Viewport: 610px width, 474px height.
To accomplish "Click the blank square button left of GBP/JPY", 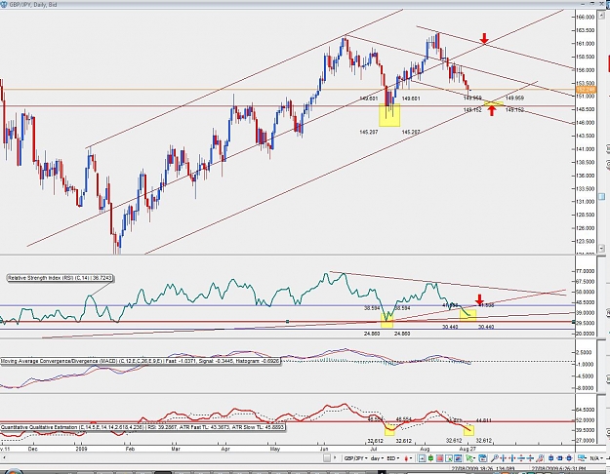I will (x=327, y=458).
